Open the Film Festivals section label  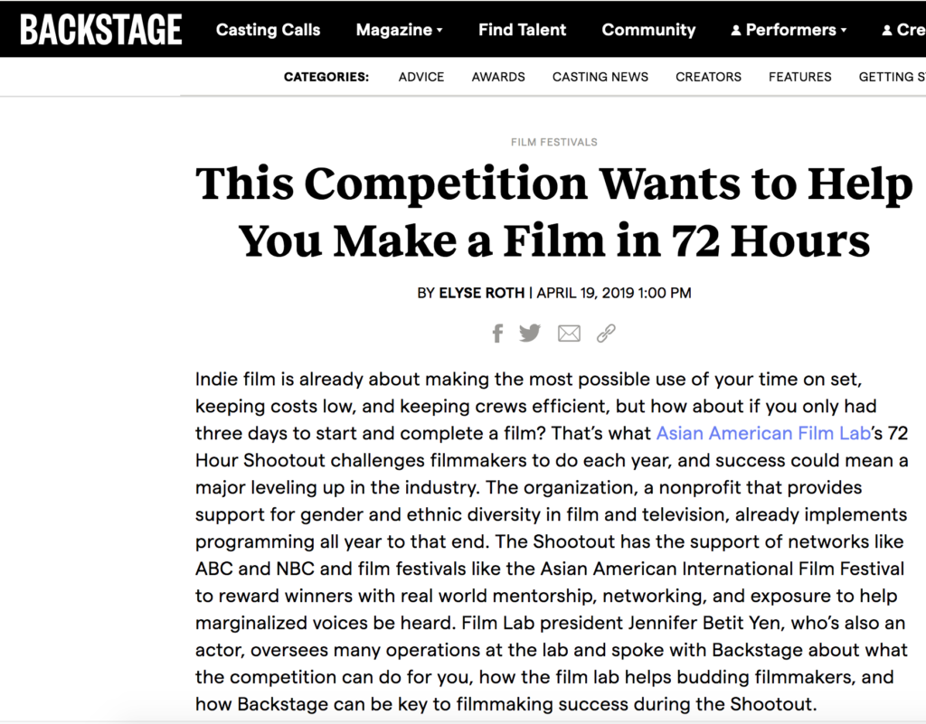coord(553,142)
